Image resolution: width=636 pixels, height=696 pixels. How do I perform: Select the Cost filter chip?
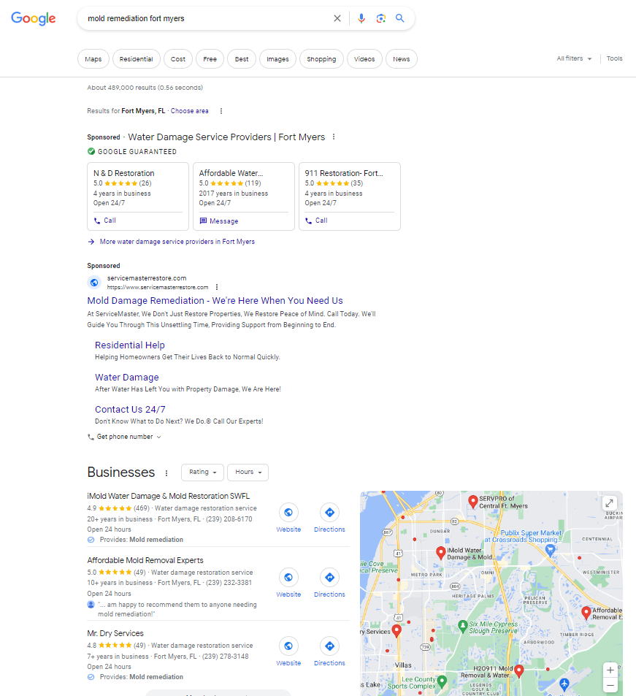[178, 59]
